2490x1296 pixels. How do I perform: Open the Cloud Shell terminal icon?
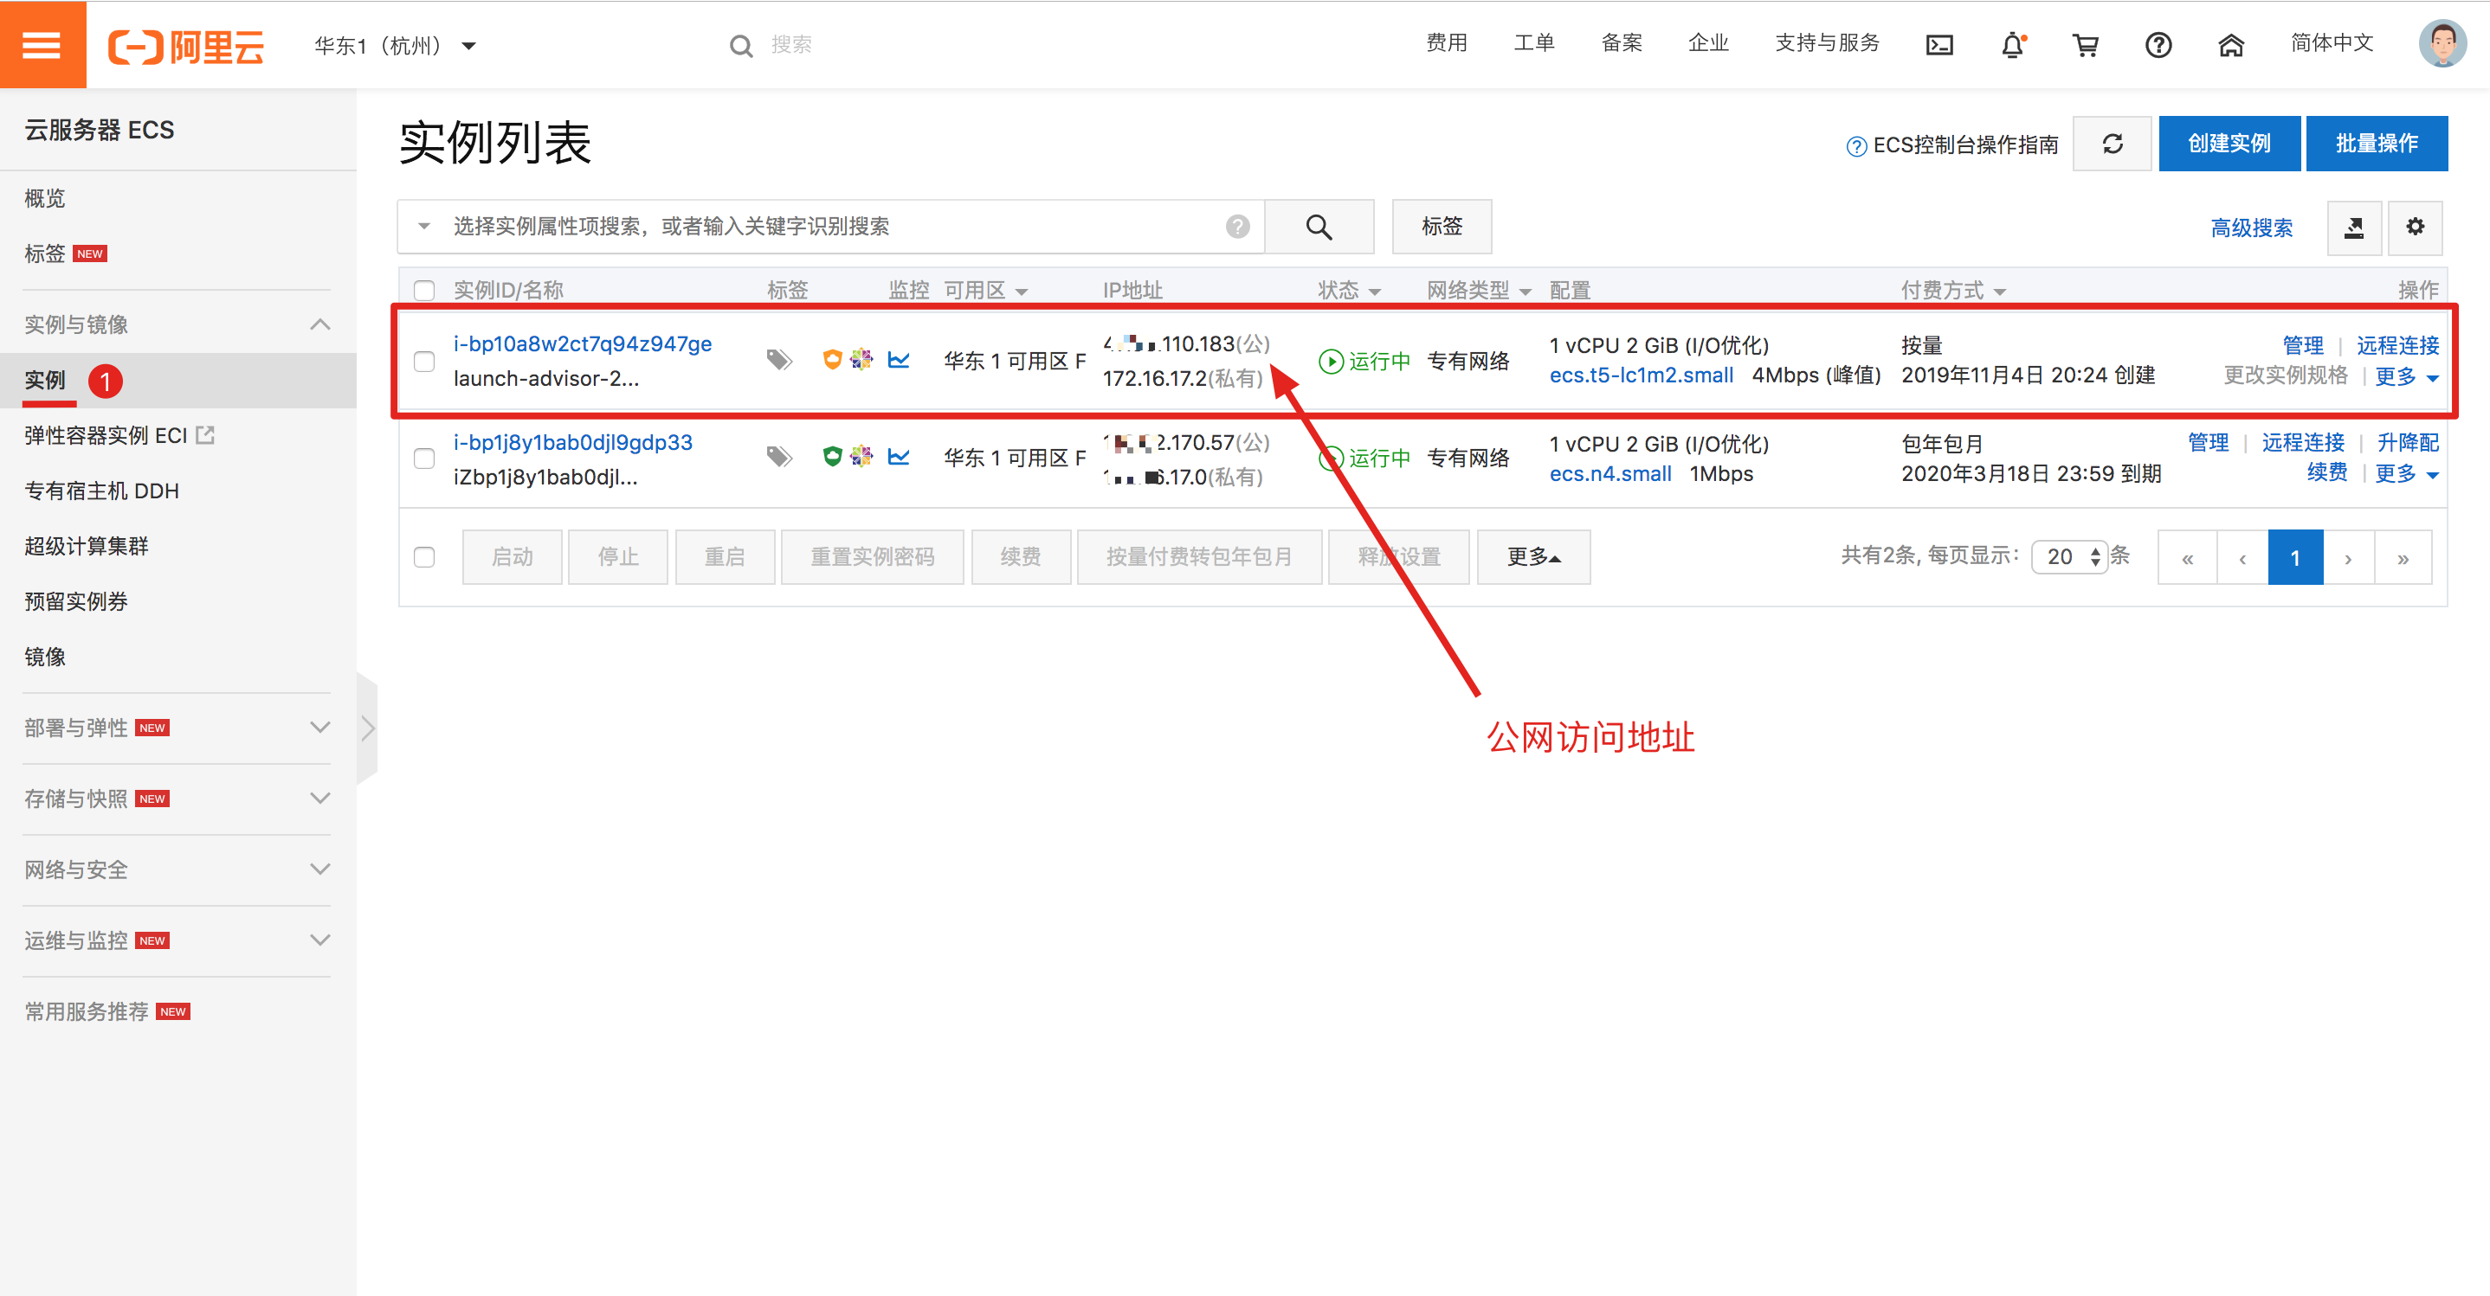click(x=1939, y=45)
